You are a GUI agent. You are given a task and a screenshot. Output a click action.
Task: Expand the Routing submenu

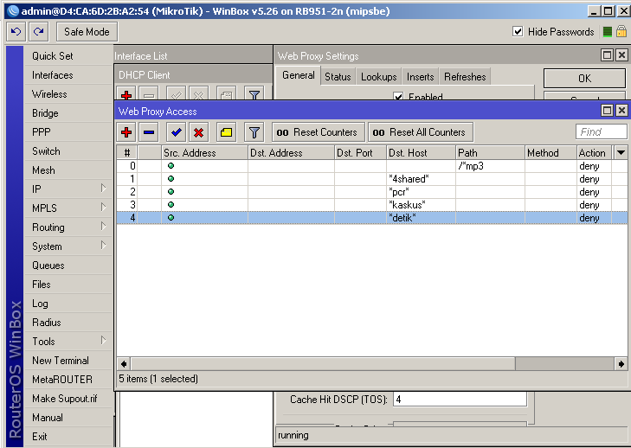click(103, 227)
